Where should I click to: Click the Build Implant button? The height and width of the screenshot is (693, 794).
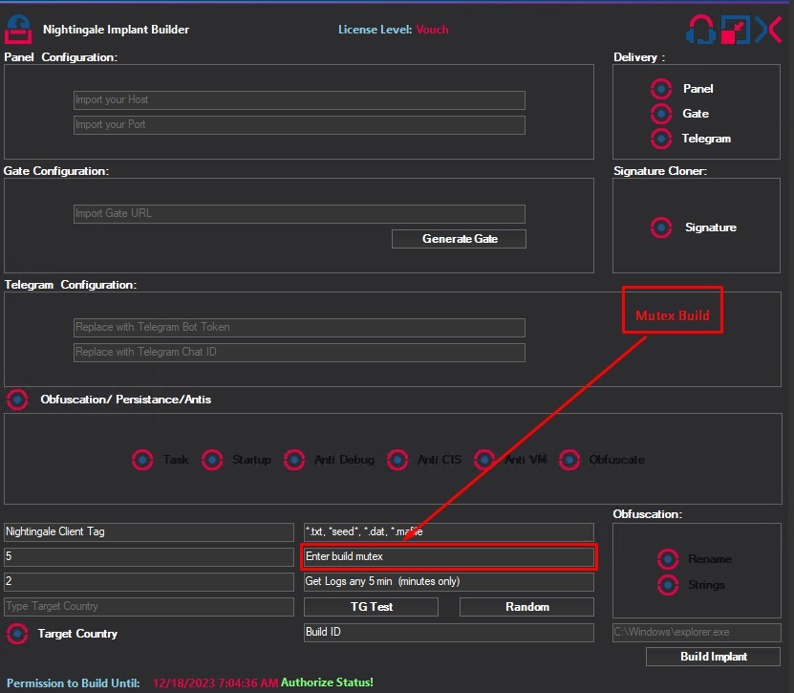[x=713, y=657]
